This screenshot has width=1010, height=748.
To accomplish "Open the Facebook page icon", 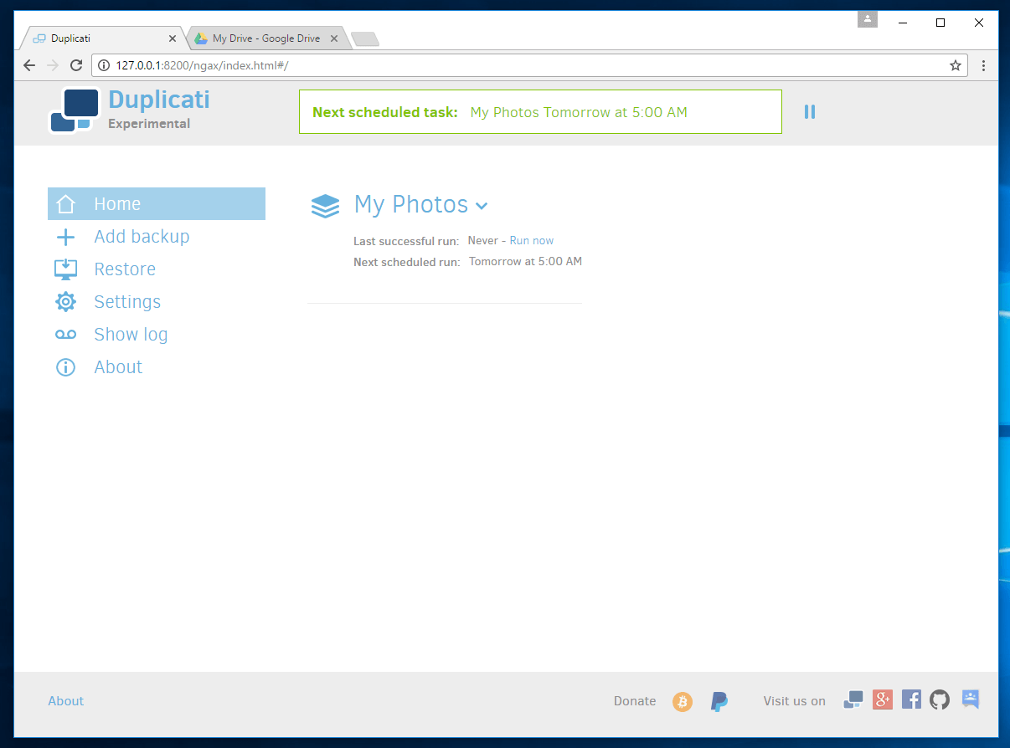I will (911, 699).
